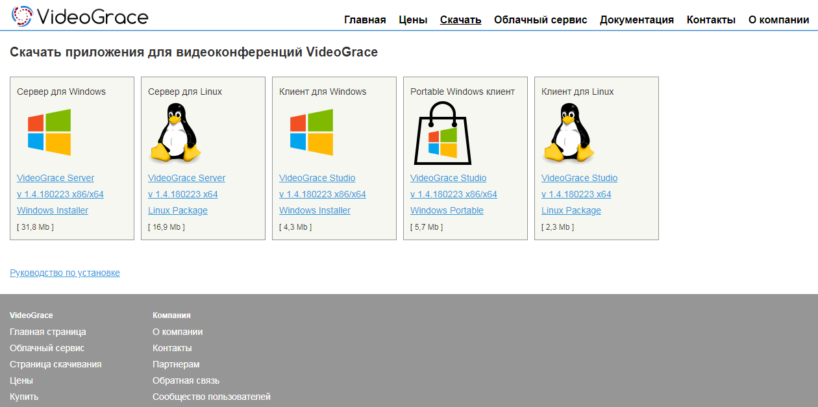This screenshot has height=407, width=818.
Task: Click the VideoGrace footer column heading
Action: pos(31,315)
